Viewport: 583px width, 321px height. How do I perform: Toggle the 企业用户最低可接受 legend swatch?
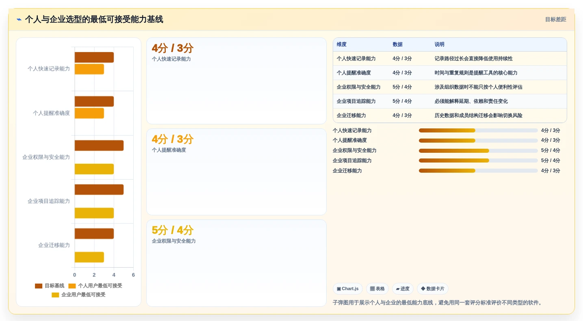[55, 295]
